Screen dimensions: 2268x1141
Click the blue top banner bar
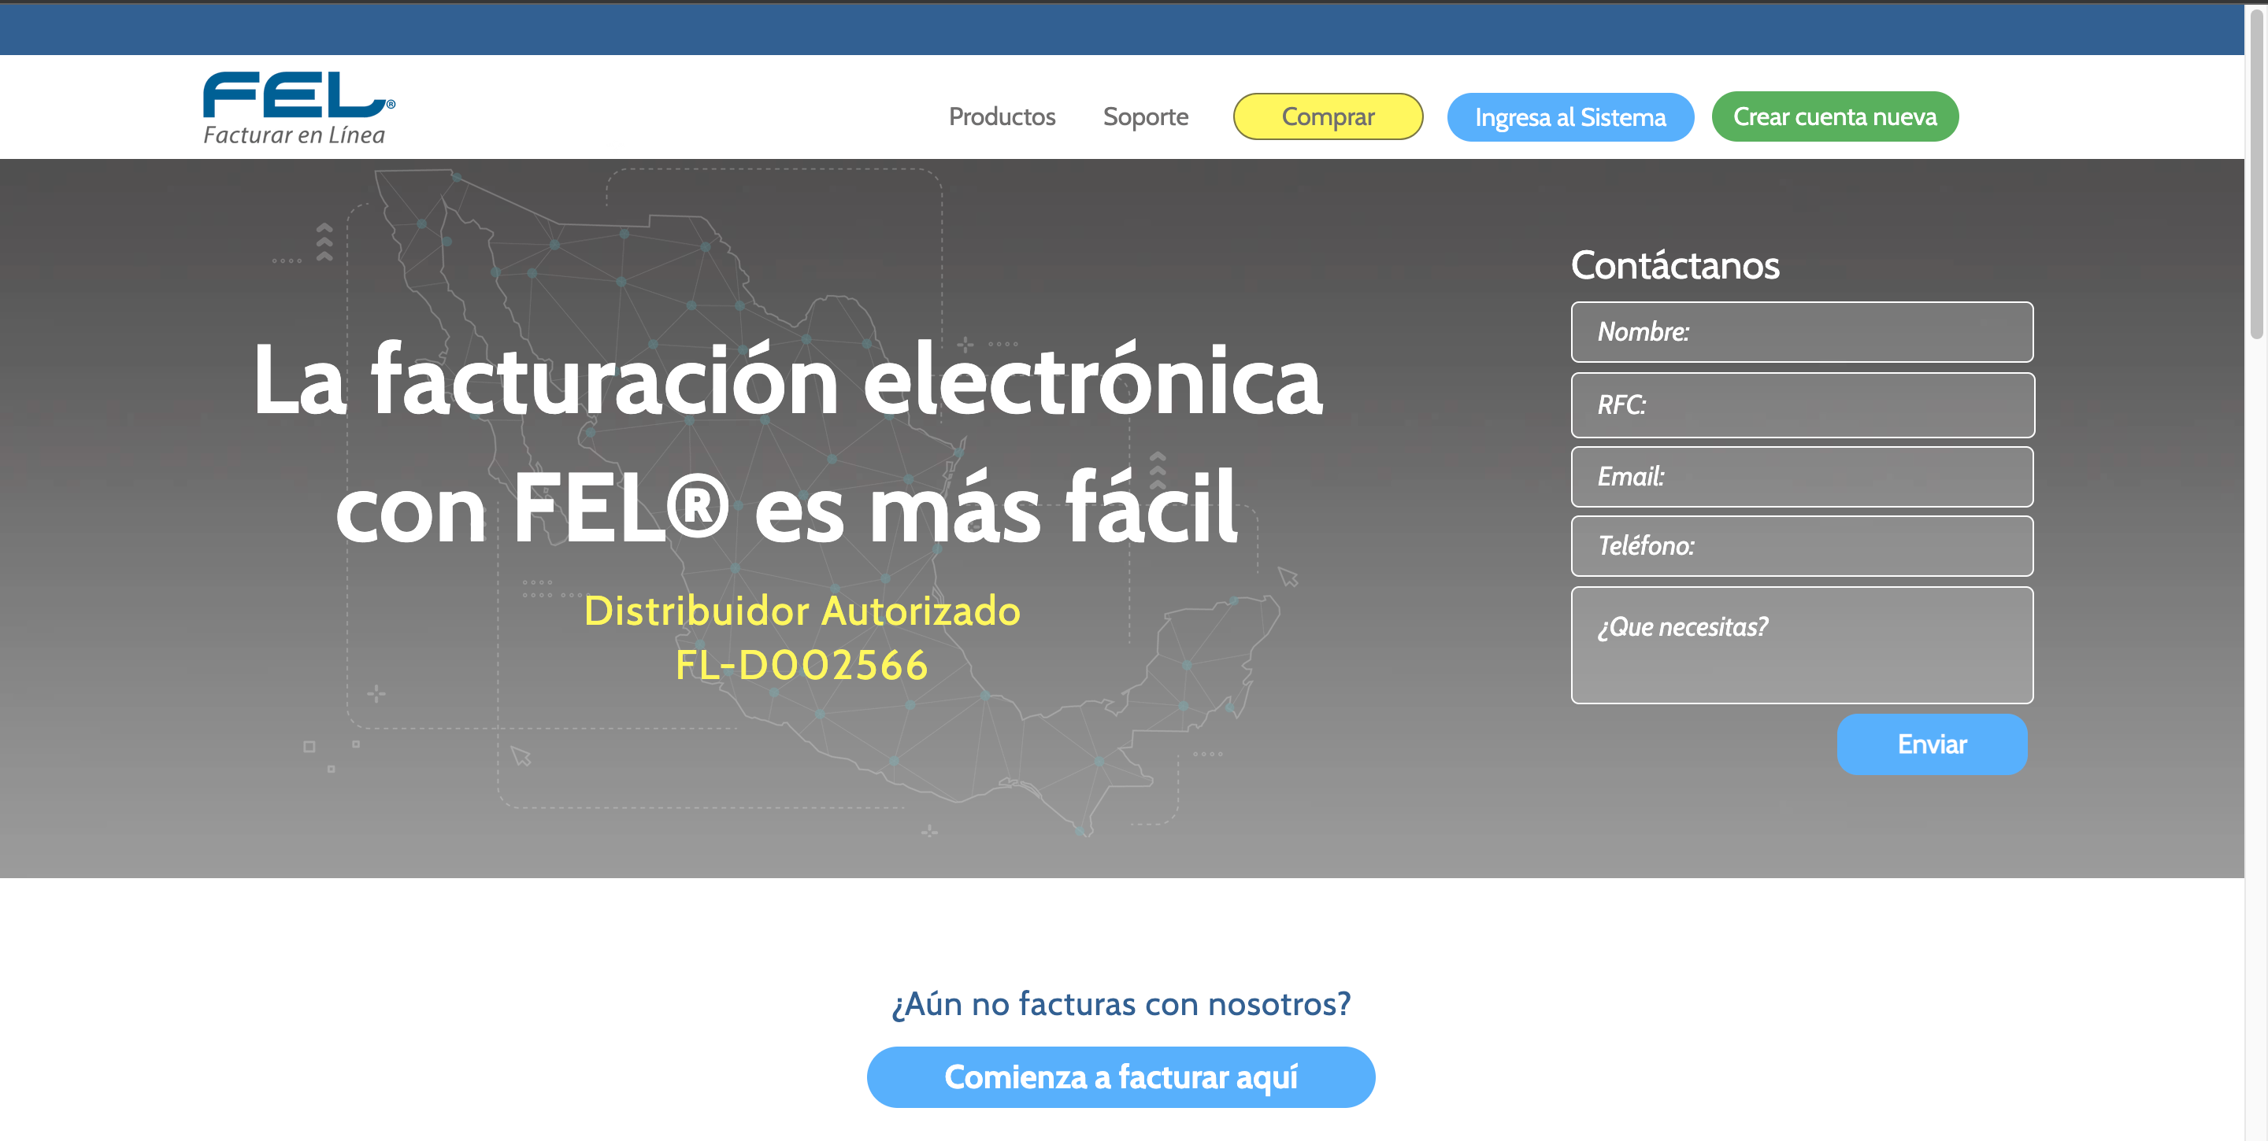point(1120,29)
